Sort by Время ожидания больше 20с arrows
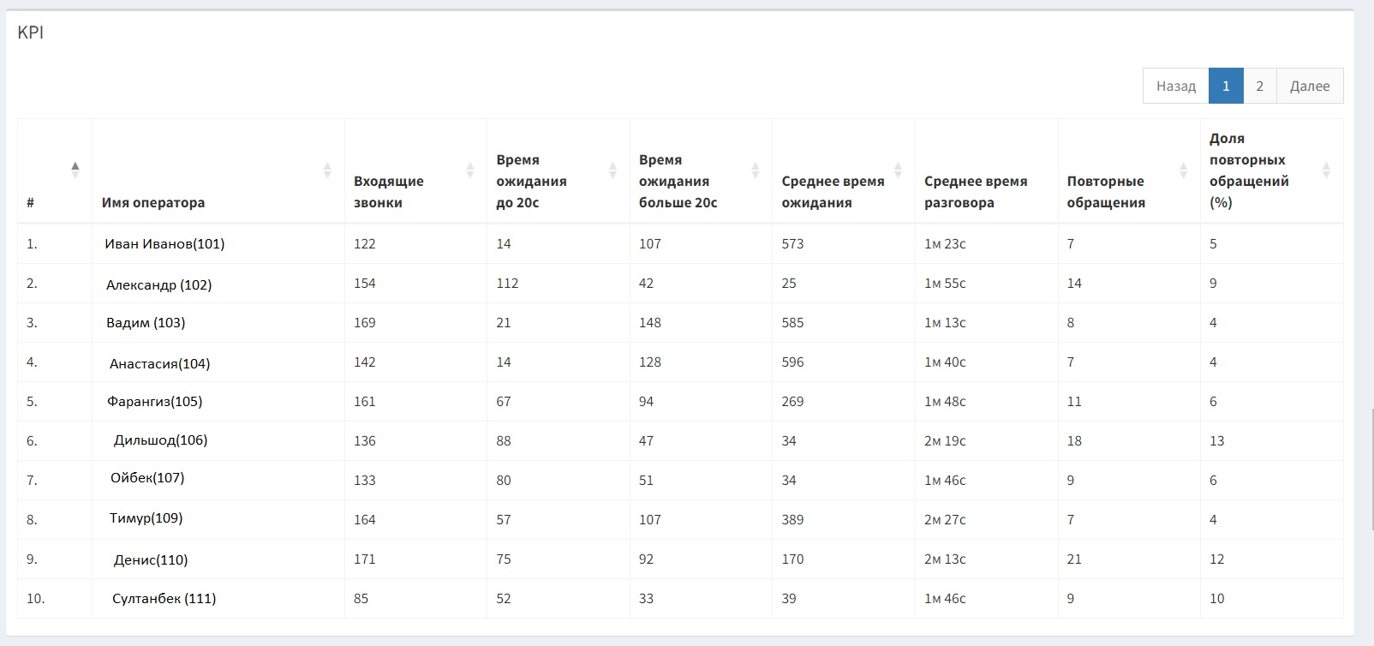 pyautogui.click(x=755, y=170)
